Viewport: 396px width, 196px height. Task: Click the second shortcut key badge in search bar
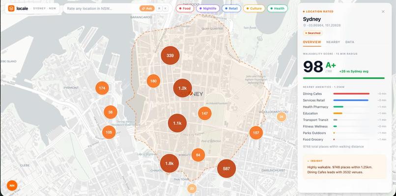(166, 8)
